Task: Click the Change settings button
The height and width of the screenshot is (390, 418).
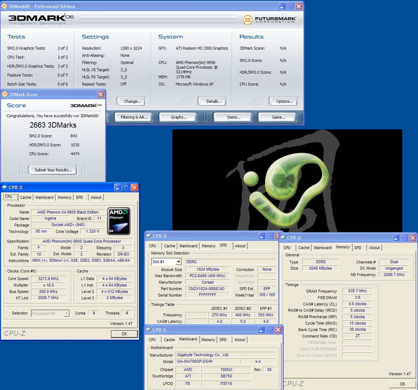Action: click(x=132, y=101)
